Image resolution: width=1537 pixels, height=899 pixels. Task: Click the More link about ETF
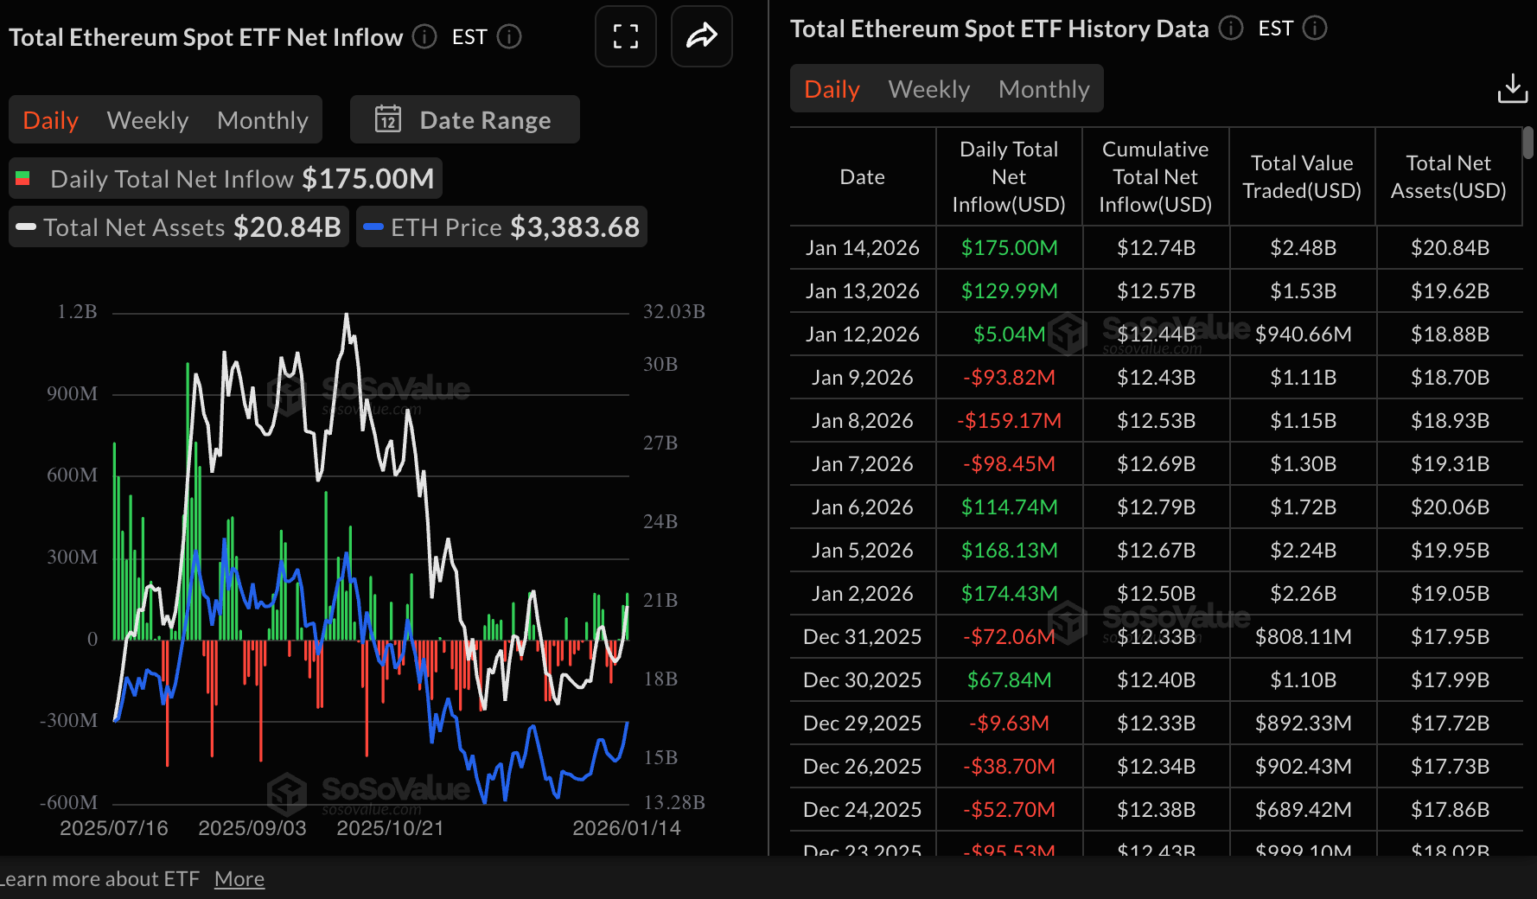point(239,878)
